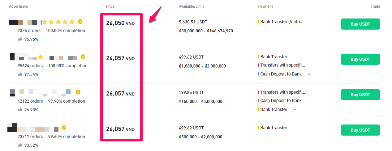Click verified badge of advertiser with 2336 orders
392x151 pixels.
coord(80,22)
